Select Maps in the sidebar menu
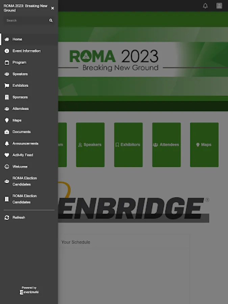Image resolution: width=228 pixels, height=304 pixels. (29, 120)
